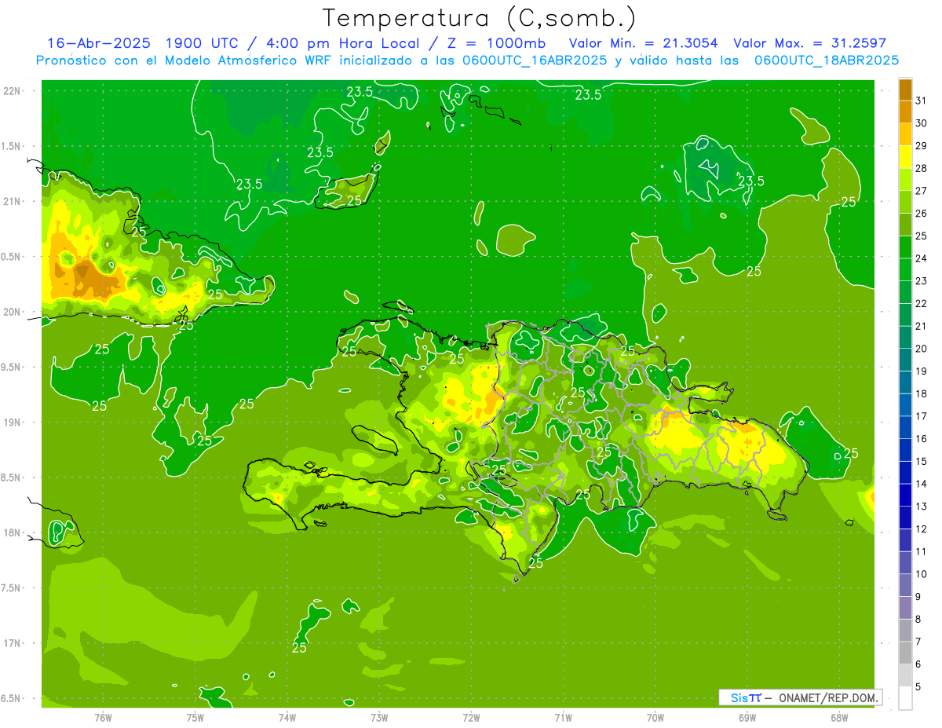Click the '71W' longitude axis label
Image resolution: width=942 pixels, height=728 pixels.
563,717
